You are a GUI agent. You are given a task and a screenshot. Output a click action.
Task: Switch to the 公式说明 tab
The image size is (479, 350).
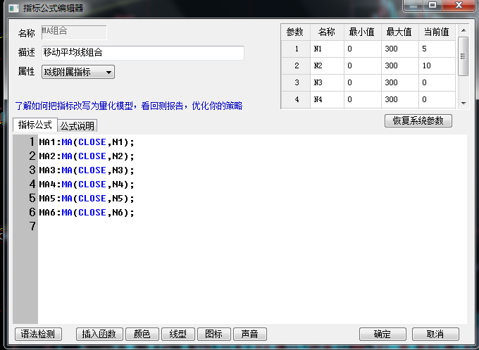pos(77,126)
